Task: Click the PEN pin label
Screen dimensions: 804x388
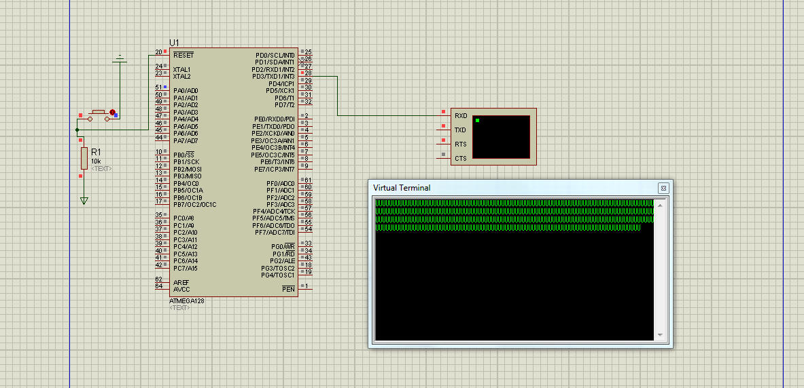Action: (288, 289)
